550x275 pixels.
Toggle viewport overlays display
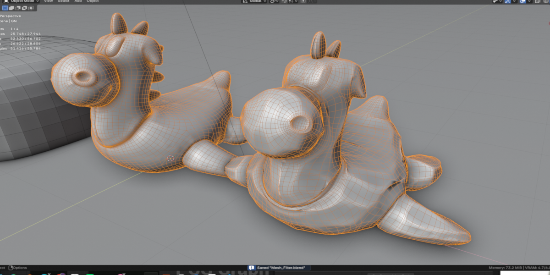(523, 1)
